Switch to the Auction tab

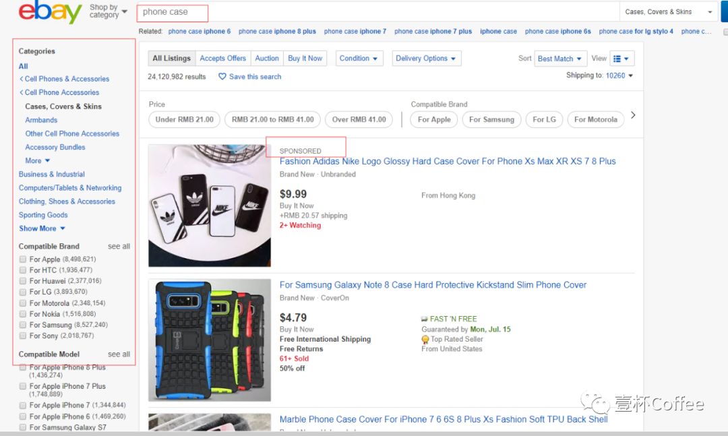click(267, 59)
